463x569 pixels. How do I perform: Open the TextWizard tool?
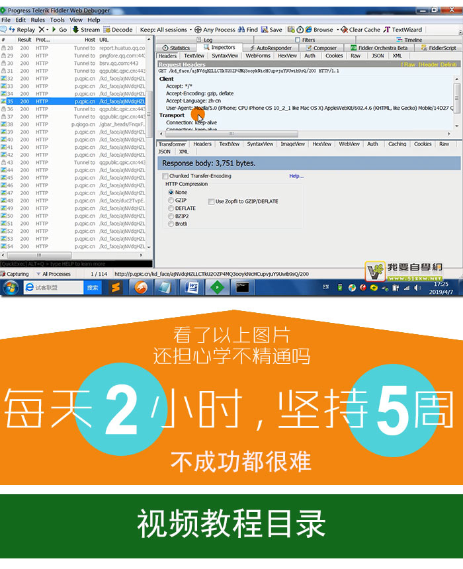pos(403,30)
